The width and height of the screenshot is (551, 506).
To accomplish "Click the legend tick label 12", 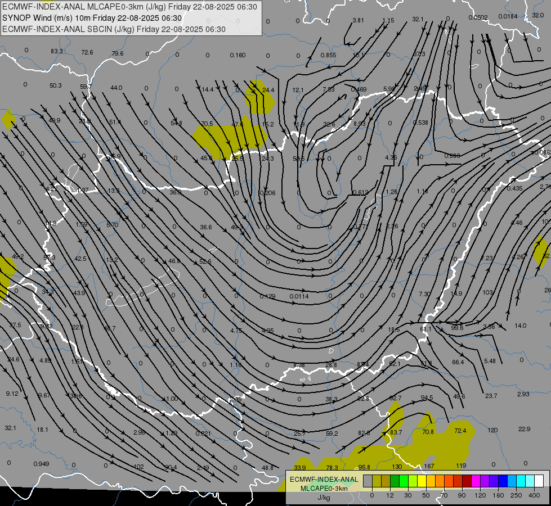I will pos(389,495).
